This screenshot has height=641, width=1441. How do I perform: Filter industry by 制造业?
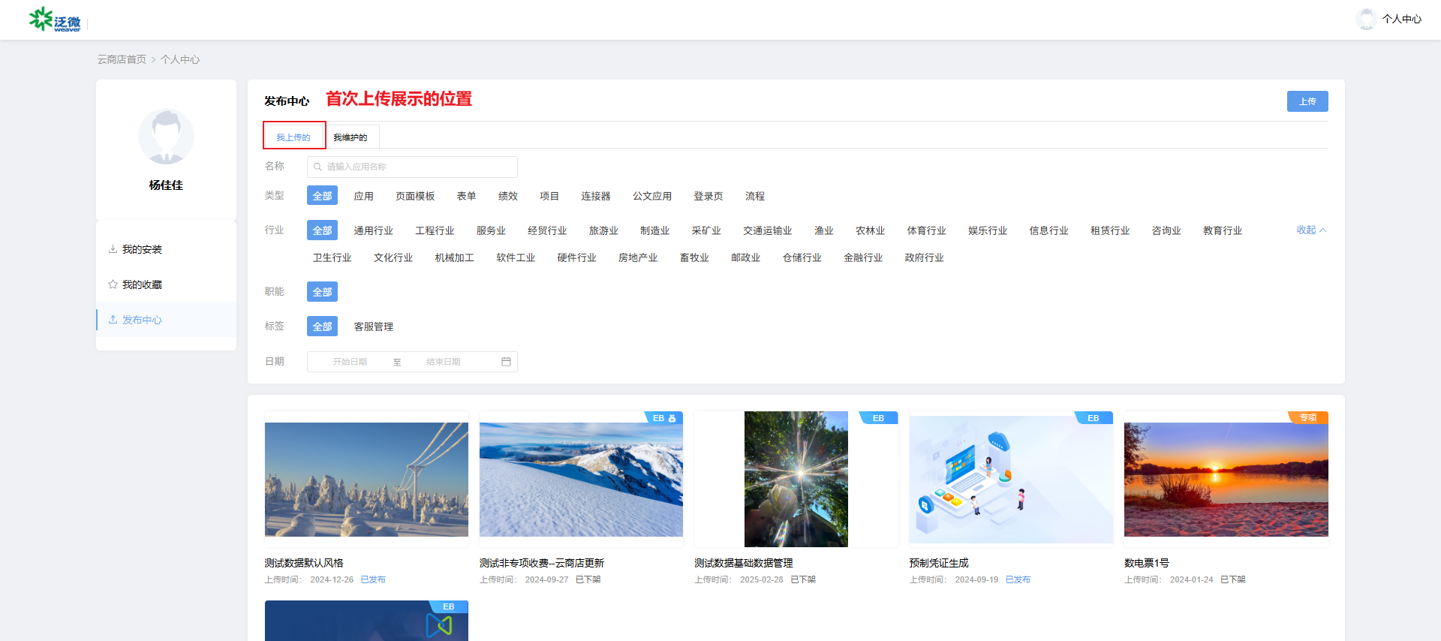(654, 230)
